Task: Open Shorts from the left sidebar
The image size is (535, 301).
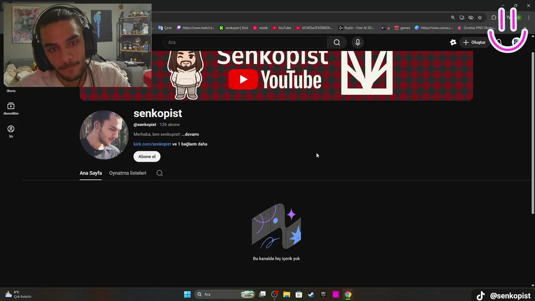Action: coord(11,91)
